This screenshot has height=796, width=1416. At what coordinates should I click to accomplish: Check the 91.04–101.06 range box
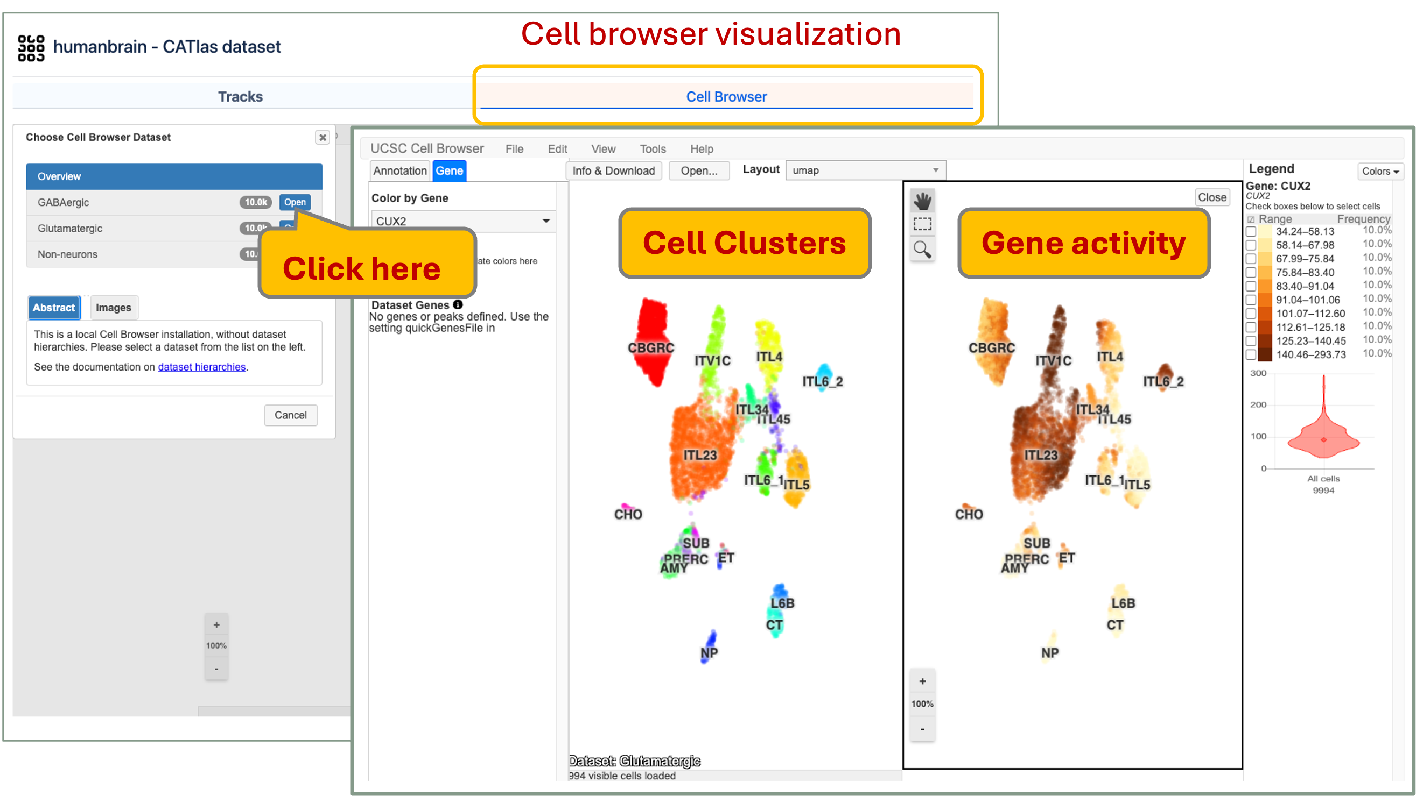(1251, 300)
